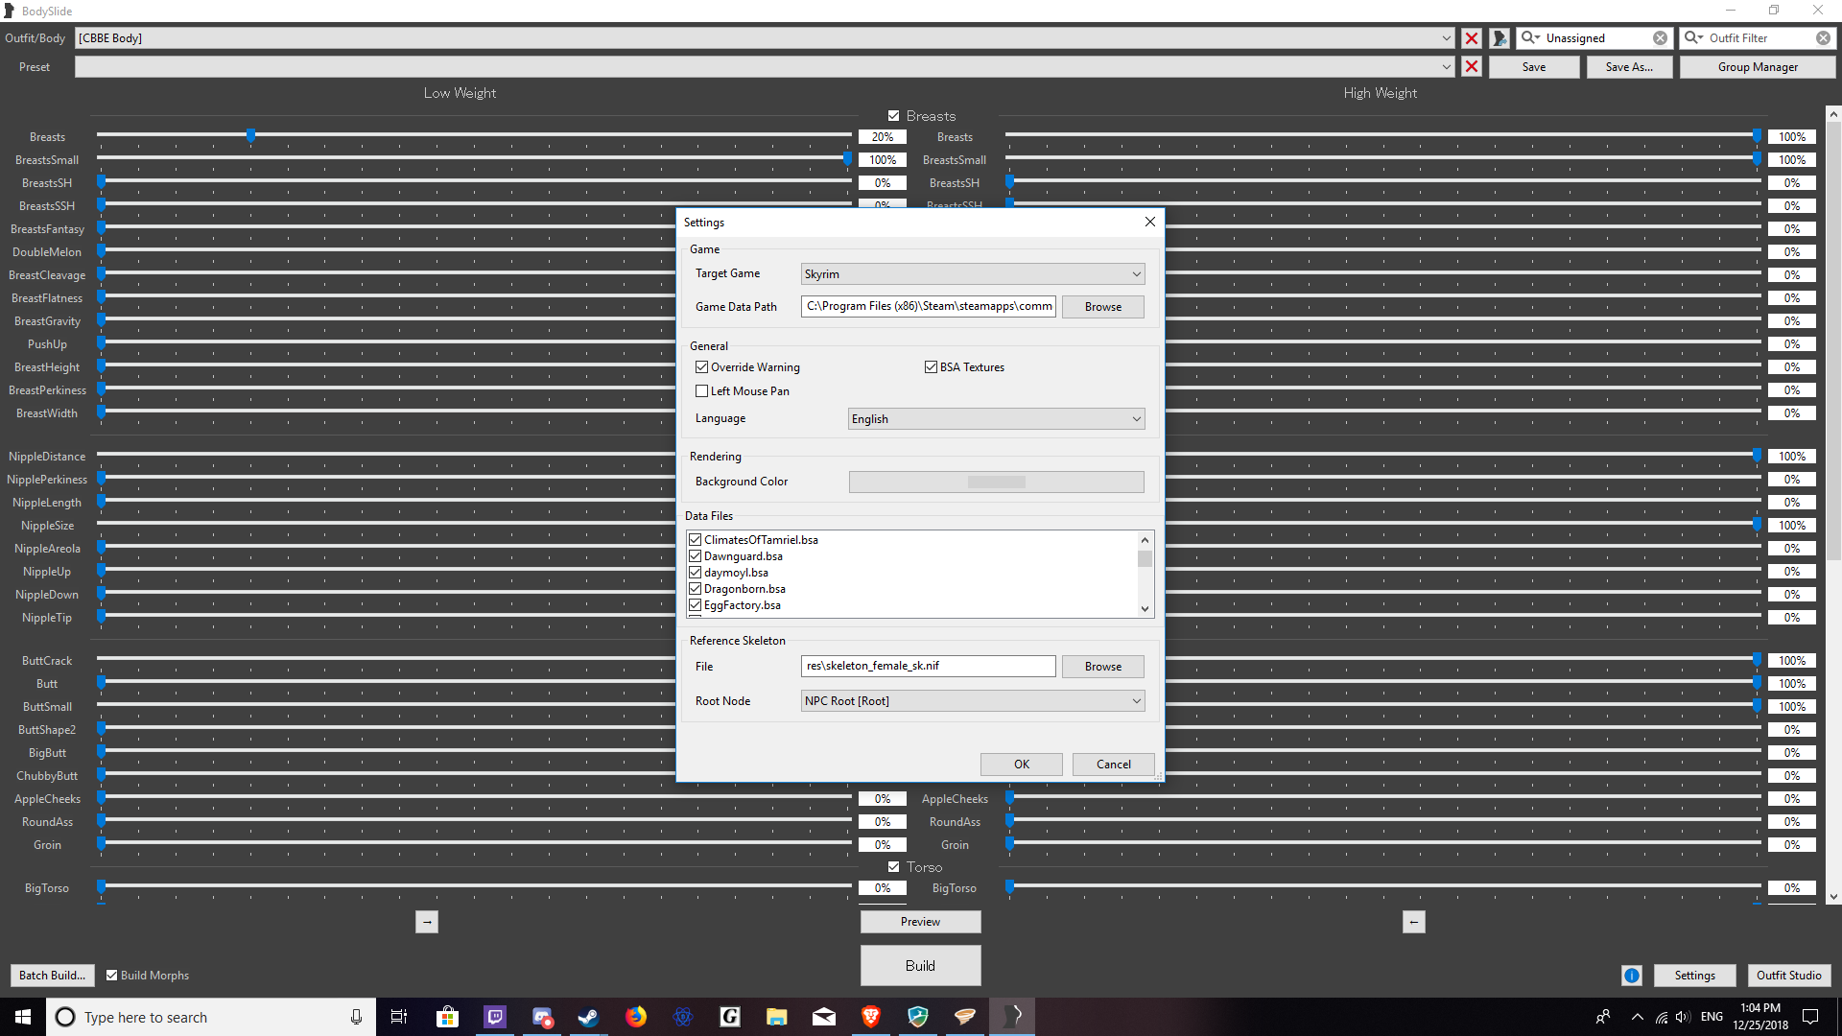Image resolution: width=1842 pixels, height=1036 pixels.
Task: Open Batch Build dialog
Action: click(x=52, y=976)
